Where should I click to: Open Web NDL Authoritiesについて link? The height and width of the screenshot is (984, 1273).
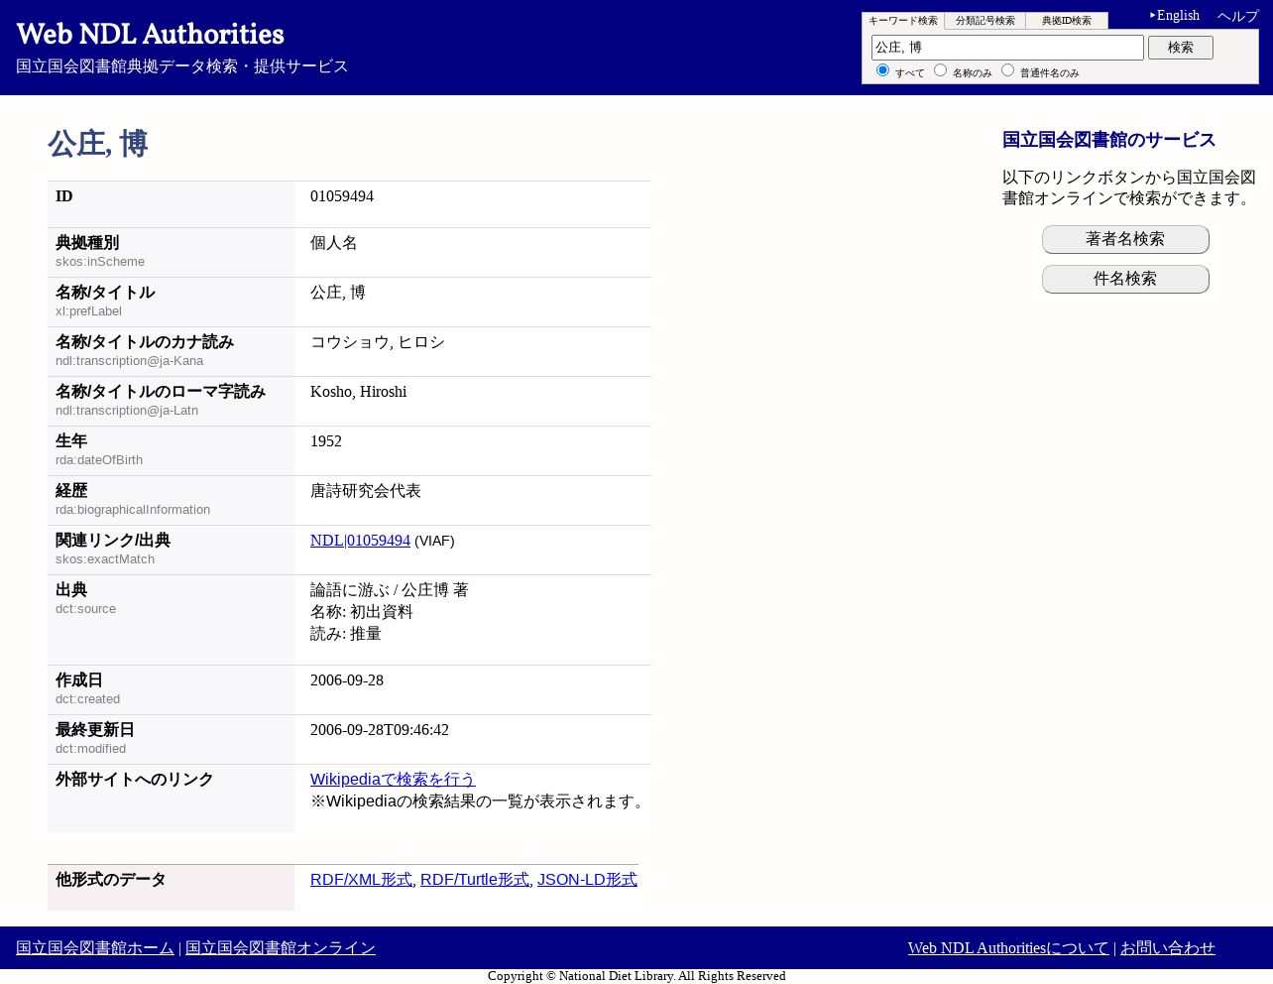tap(1008, 948)
